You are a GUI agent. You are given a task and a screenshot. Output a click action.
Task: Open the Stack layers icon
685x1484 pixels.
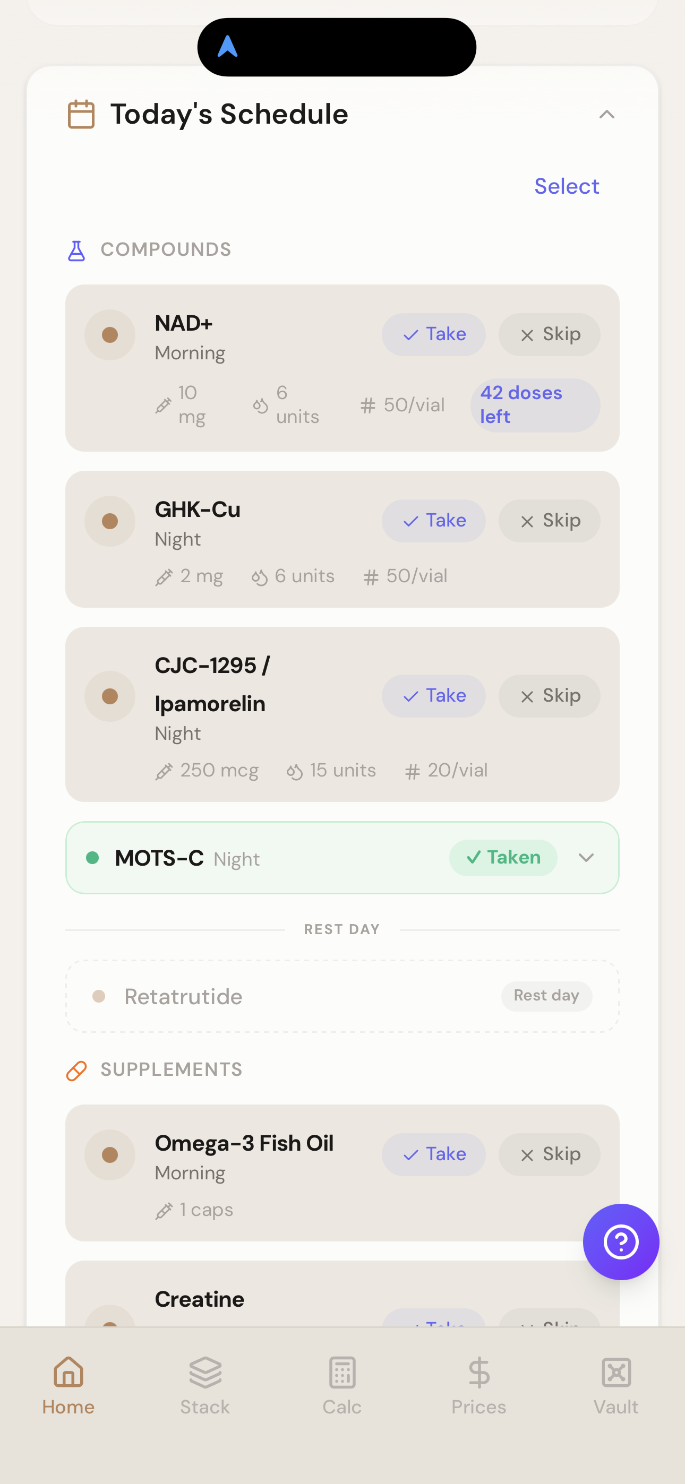[x=206, y=1372]
